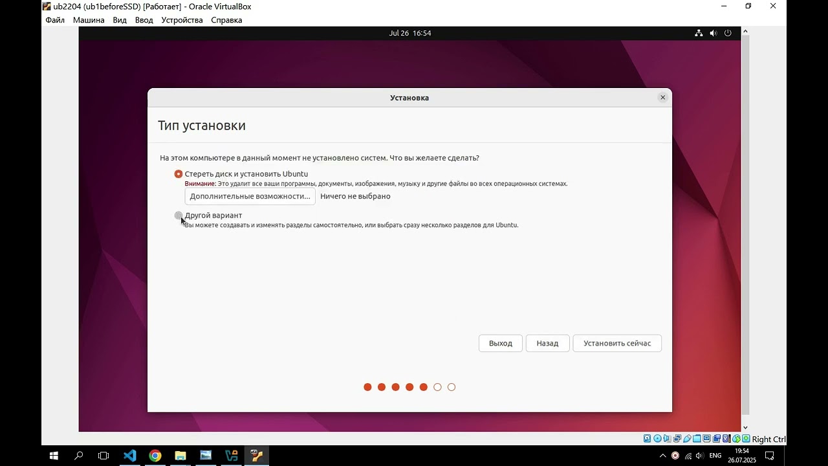Open Windows volume tray icon
The height and width of the screenshot is (466, 828).
click(699, 456)
